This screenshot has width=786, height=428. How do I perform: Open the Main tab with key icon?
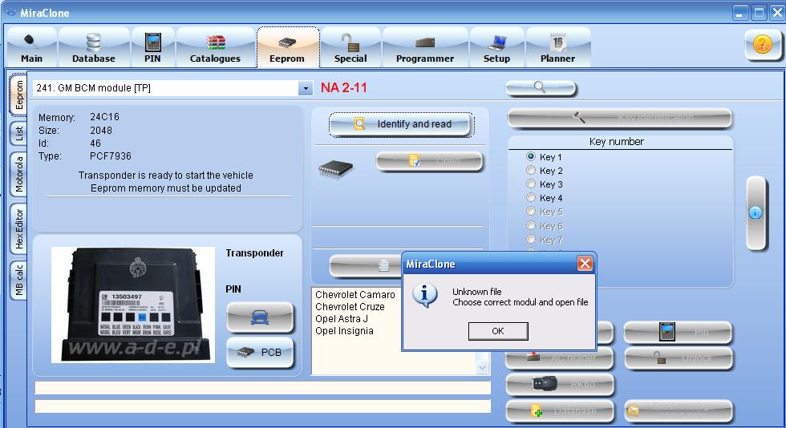(31, 49)
